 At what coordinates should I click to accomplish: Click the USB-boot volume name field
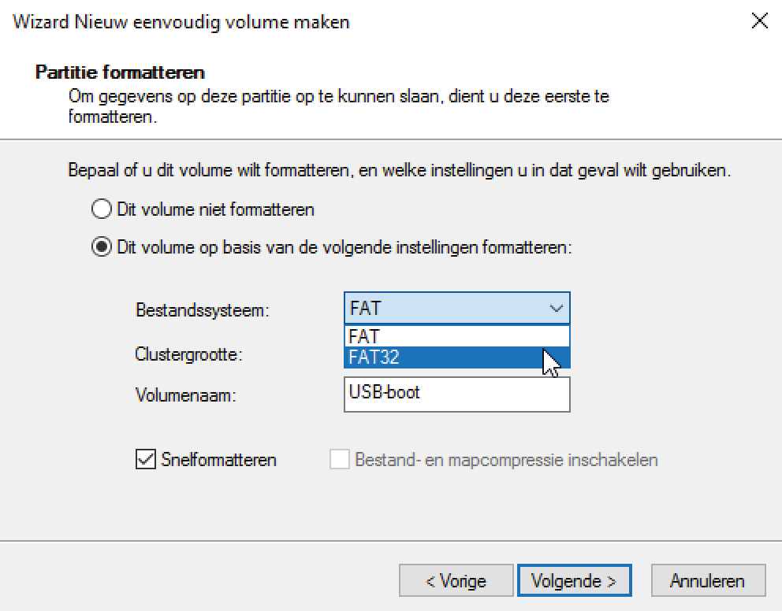pyautogui.click(x=457, y=394)
